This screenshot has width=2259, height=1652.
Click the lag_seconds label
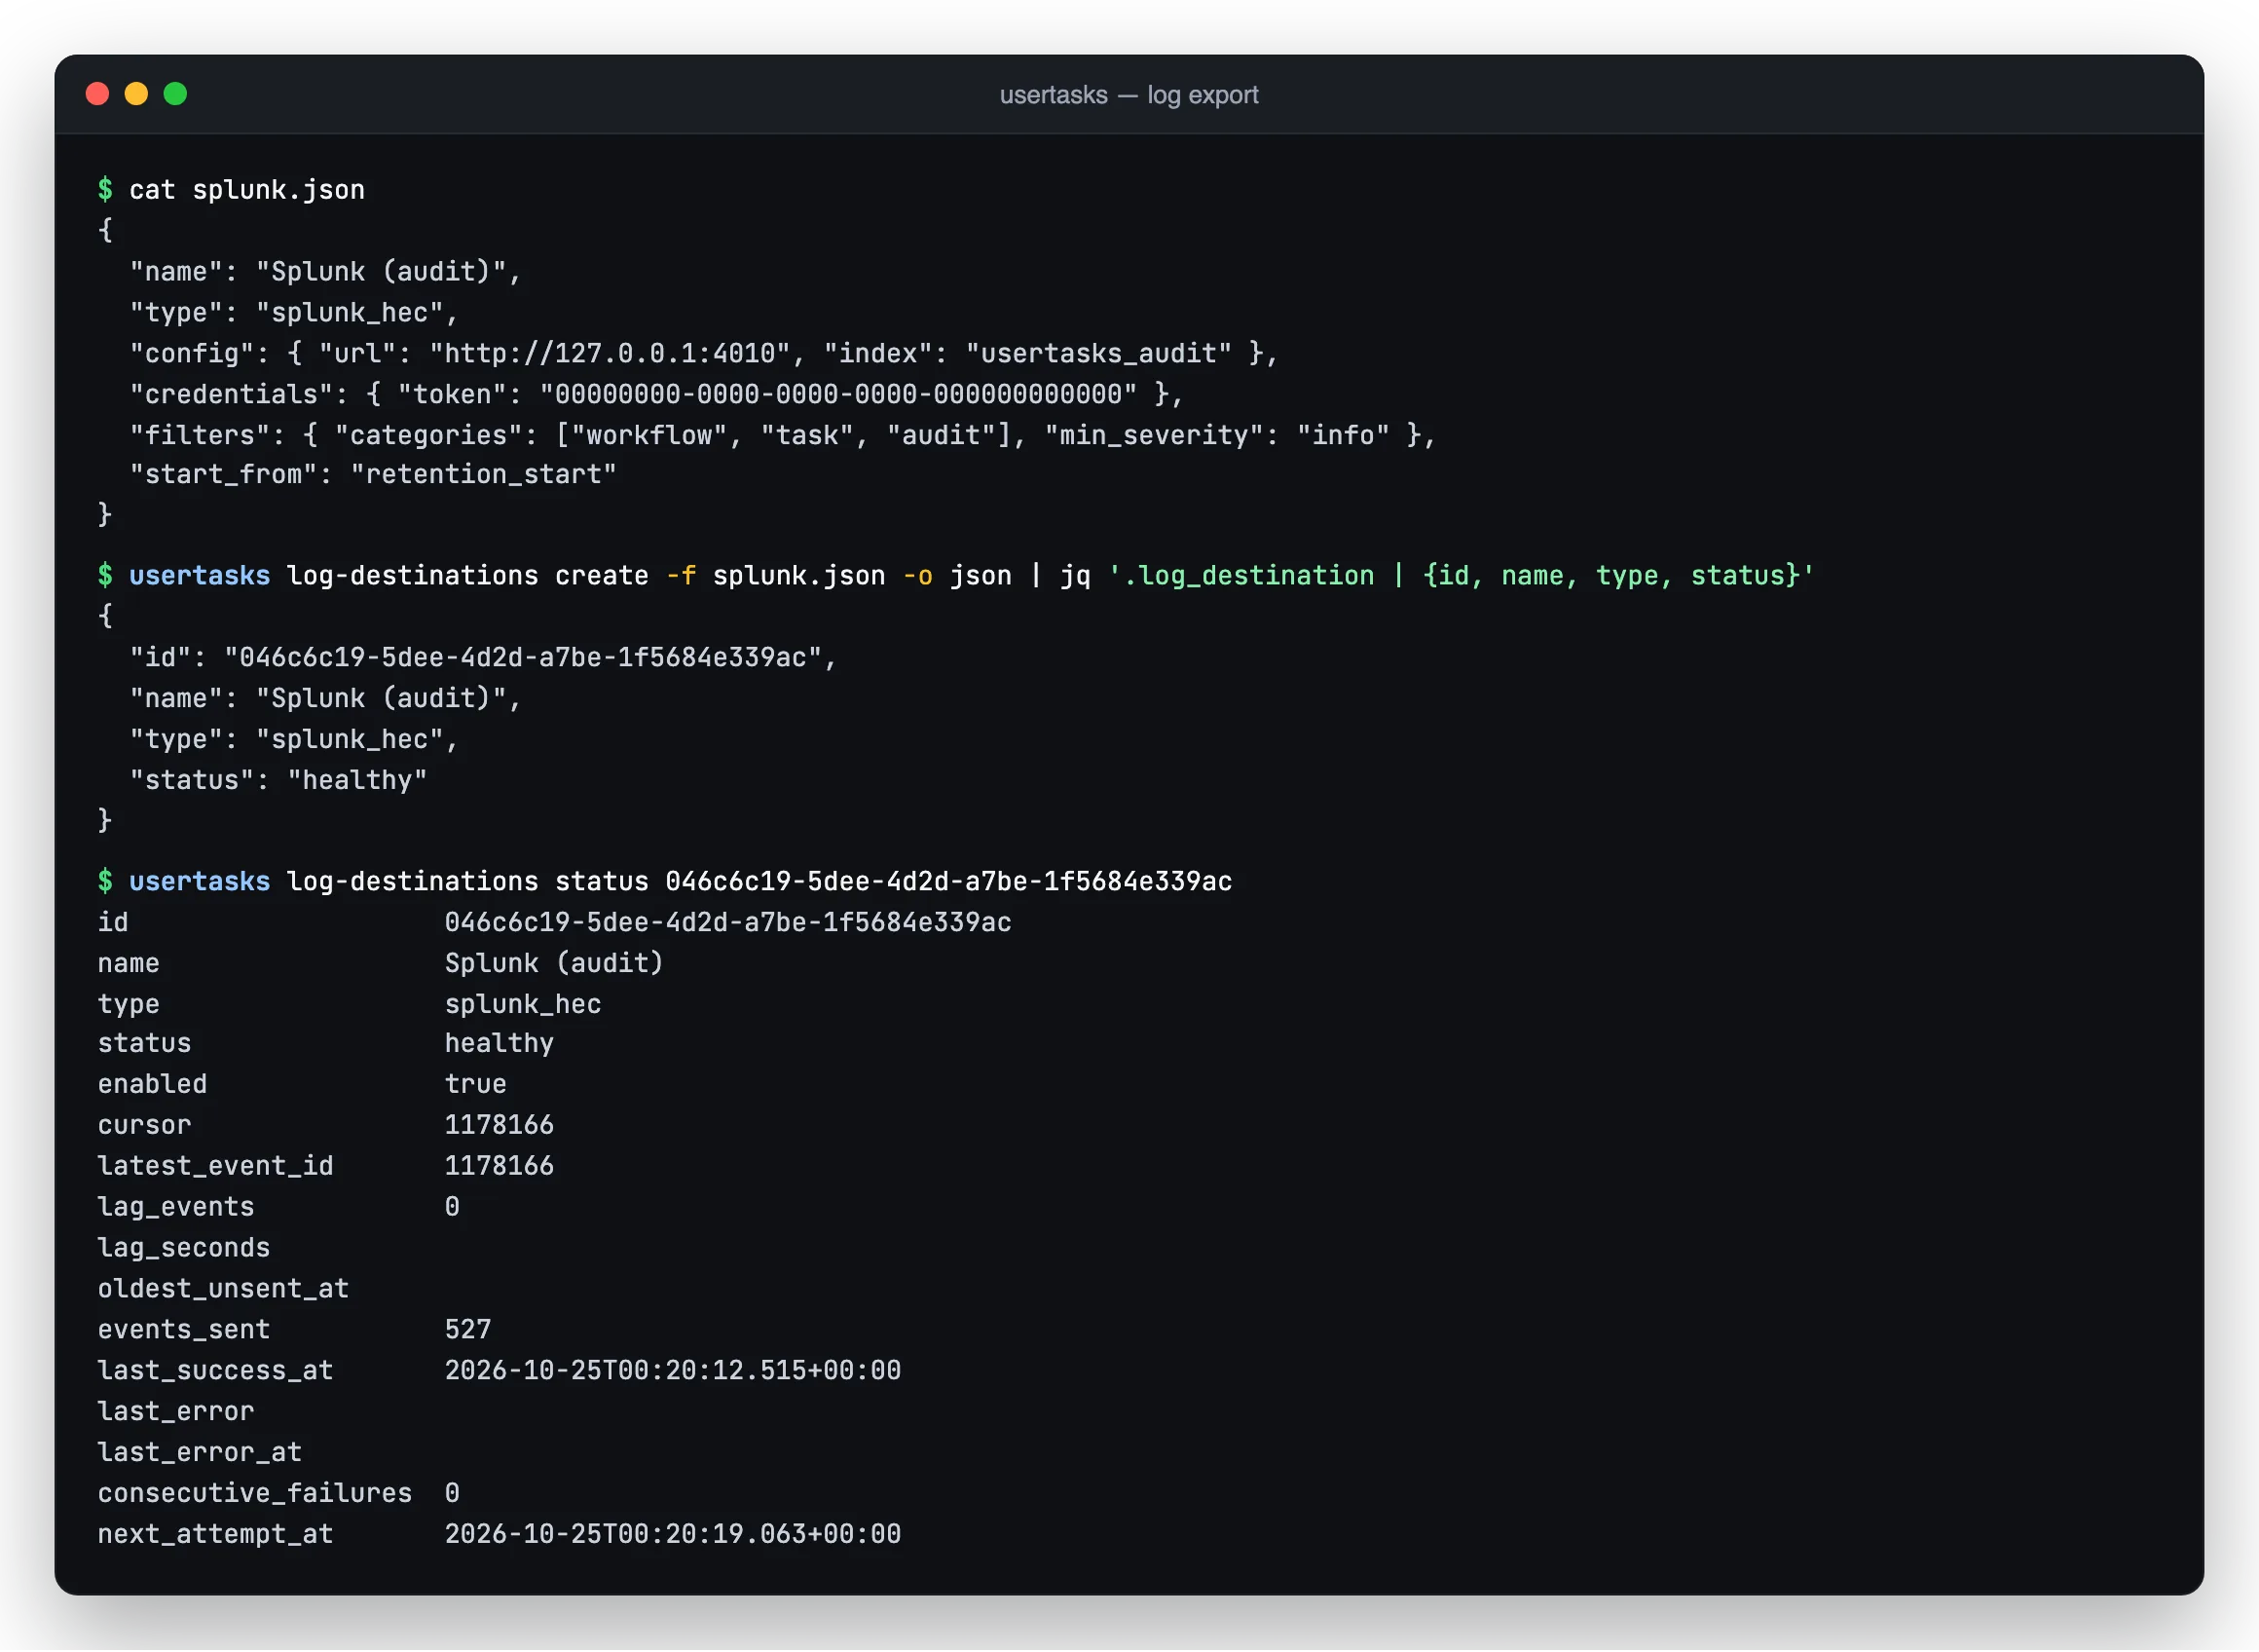[184, 1249]
